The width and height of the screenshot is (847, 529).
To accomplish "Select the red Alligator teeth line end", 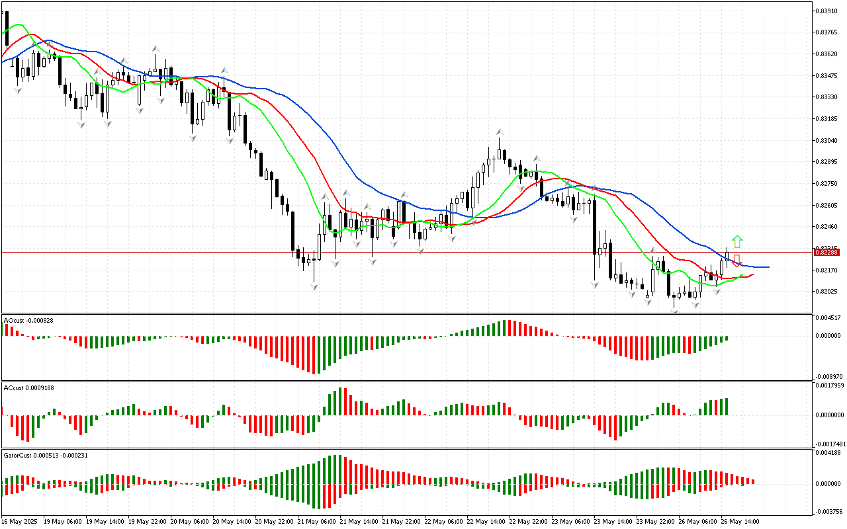I will coord(753,274).
